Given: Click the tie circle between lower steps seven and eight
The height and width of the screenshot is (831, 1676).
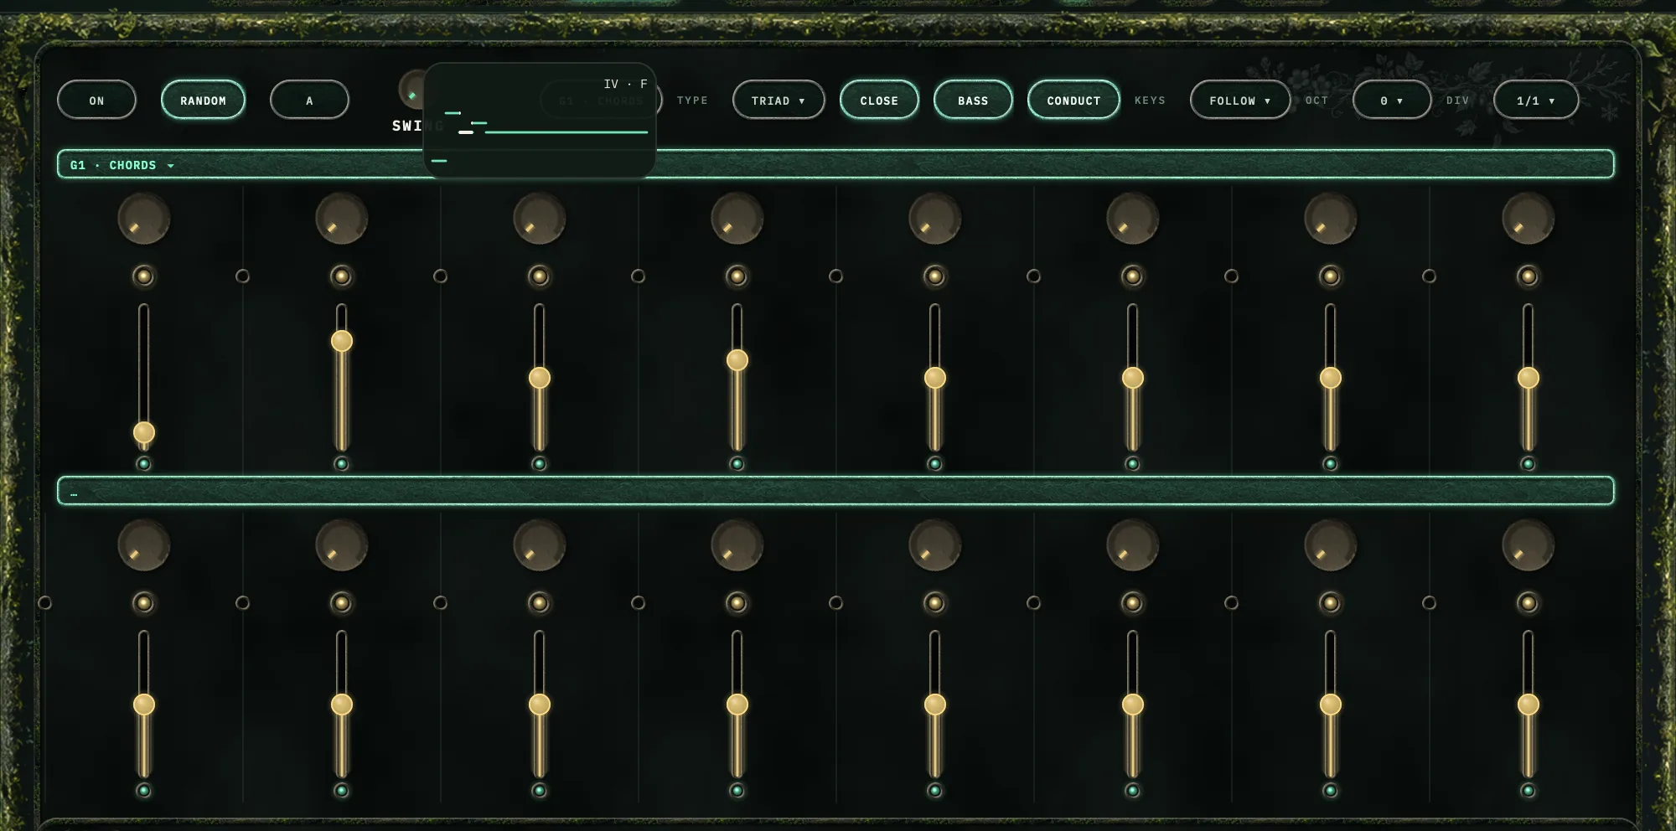Looking at the screenshot, I should pos(1430,603).
